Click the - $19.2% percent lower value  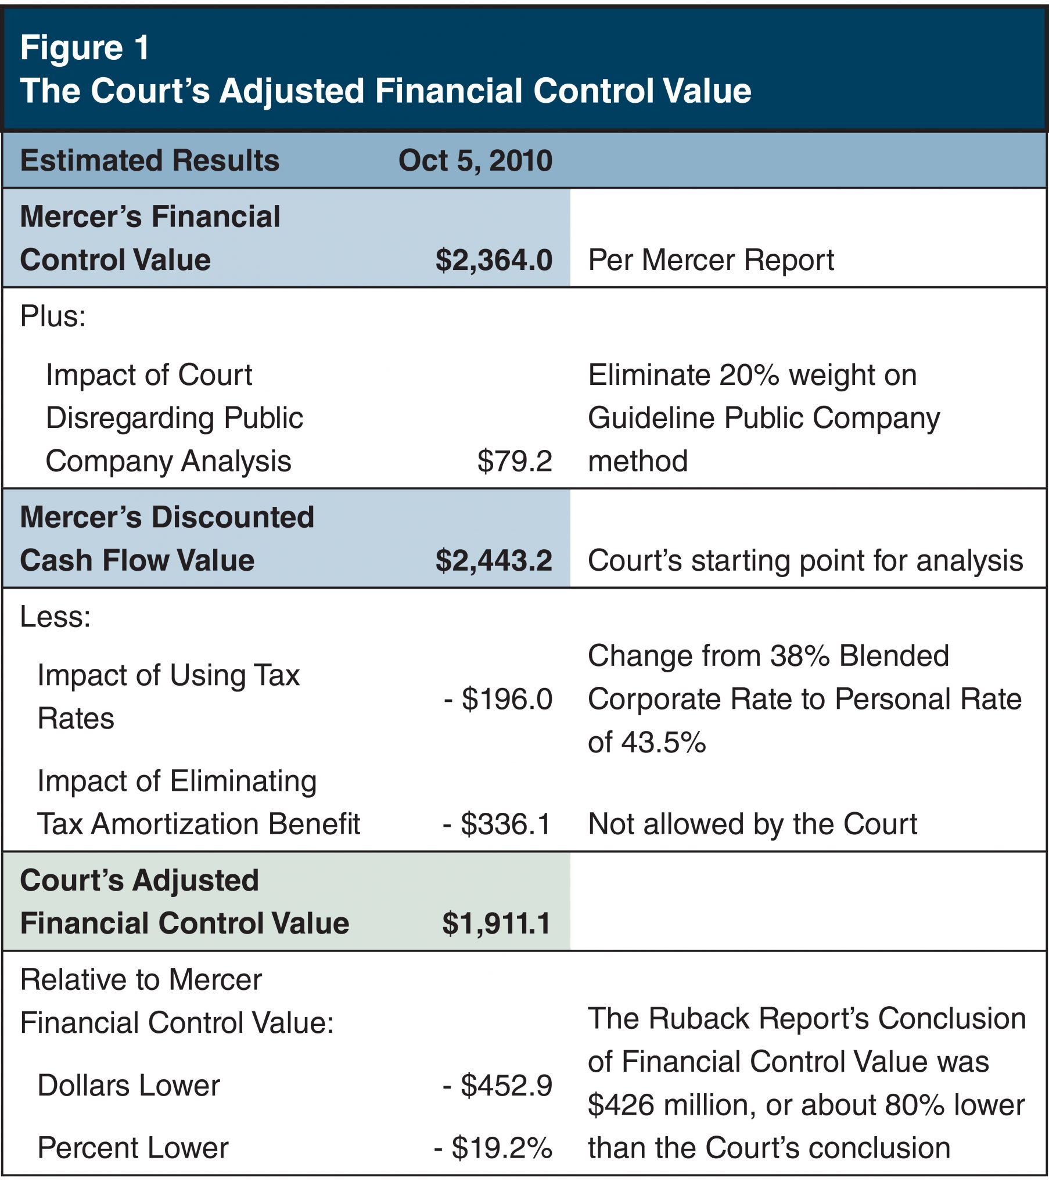pyautogui.click(x=493, y=1148)
